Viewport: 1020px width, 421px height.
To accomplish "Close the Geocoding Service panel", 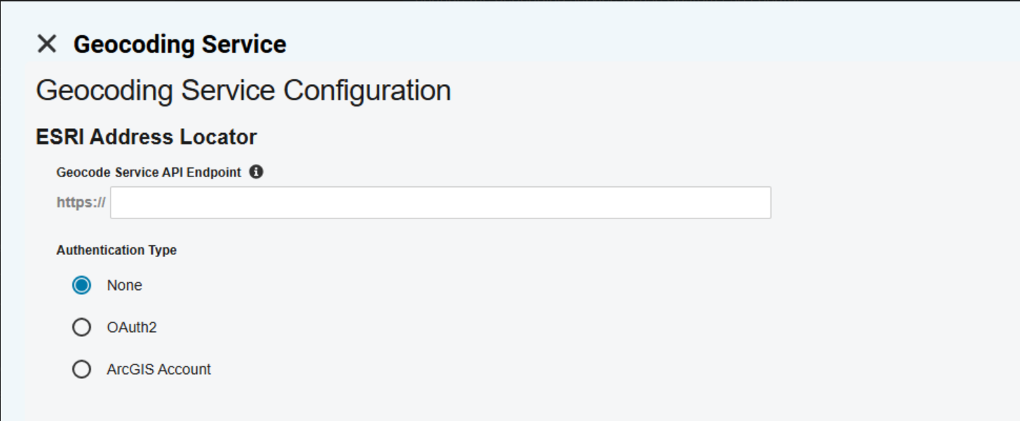I will [x=47, y=44].
